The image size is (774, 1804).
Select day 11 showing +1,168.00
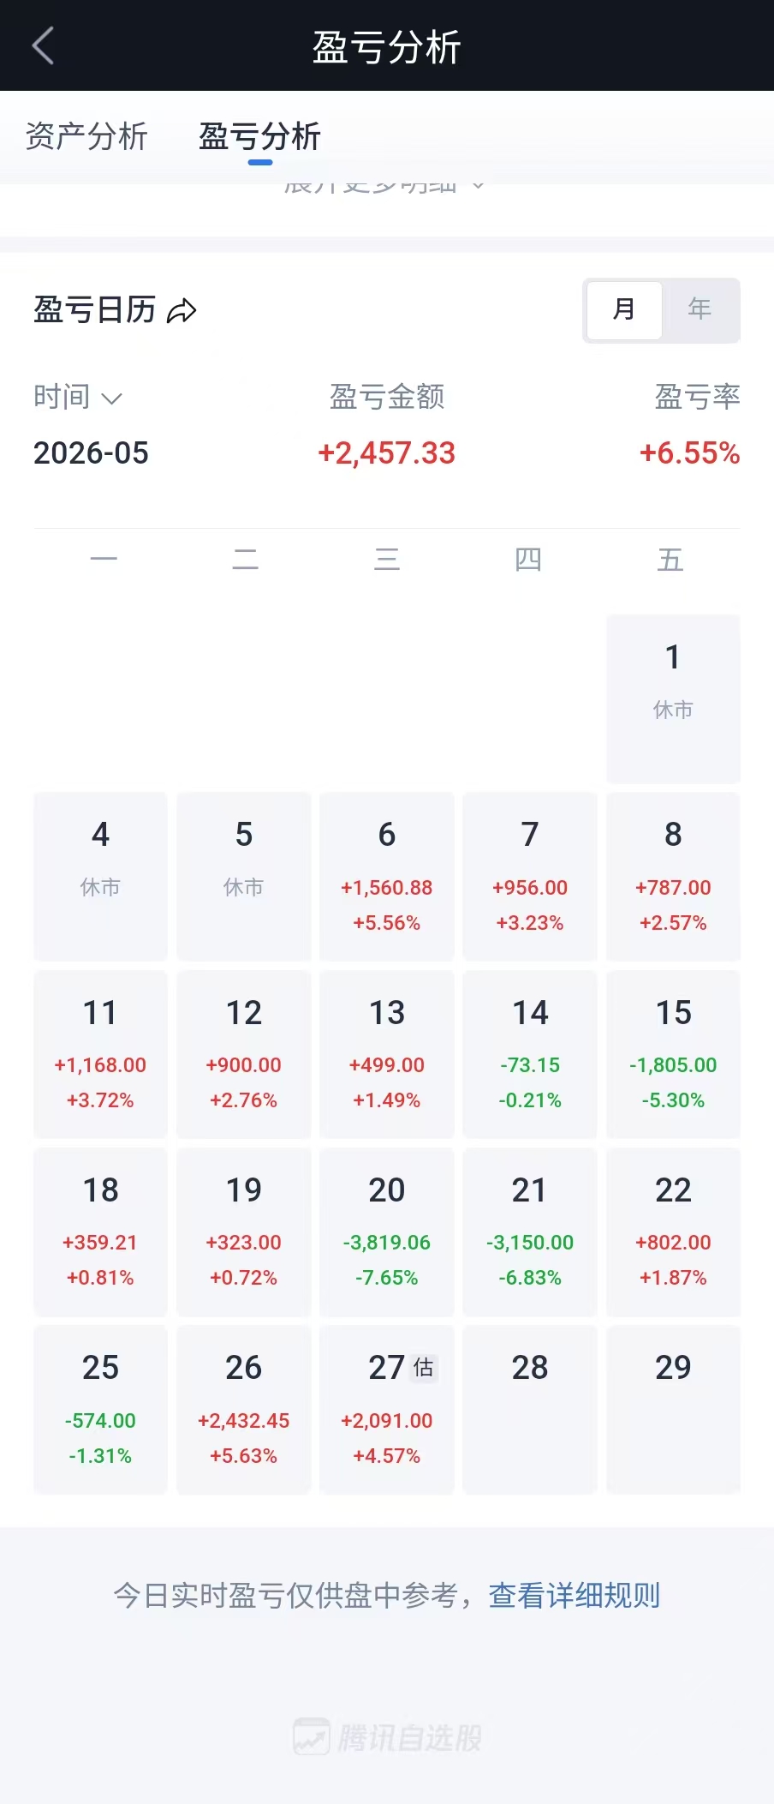point(100,1054)
